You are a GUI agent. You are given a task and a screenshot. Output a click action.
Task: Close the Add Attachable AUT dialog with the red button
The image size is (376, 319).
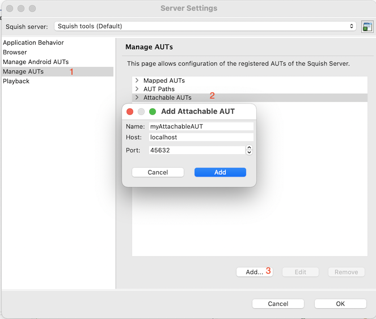[x=130, y=112]
